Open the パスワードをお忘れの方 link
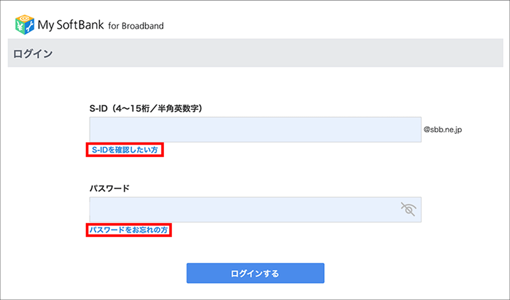Image resolution: width=510 pixels, height=300 pixels. tap(129, 230)
